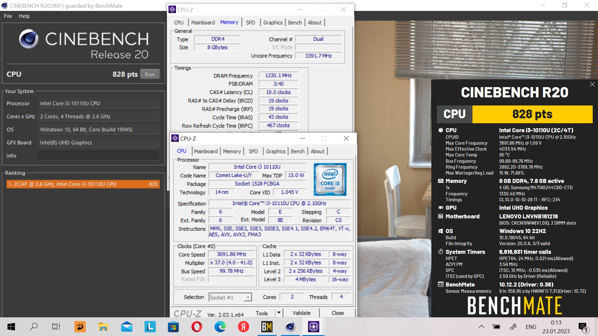Image resolution: width=598 pixels, height=336 pixels.
Task: Select Graphics tab in back CPU-Z window
Action: pyautogui.click(x=273, y=22)
